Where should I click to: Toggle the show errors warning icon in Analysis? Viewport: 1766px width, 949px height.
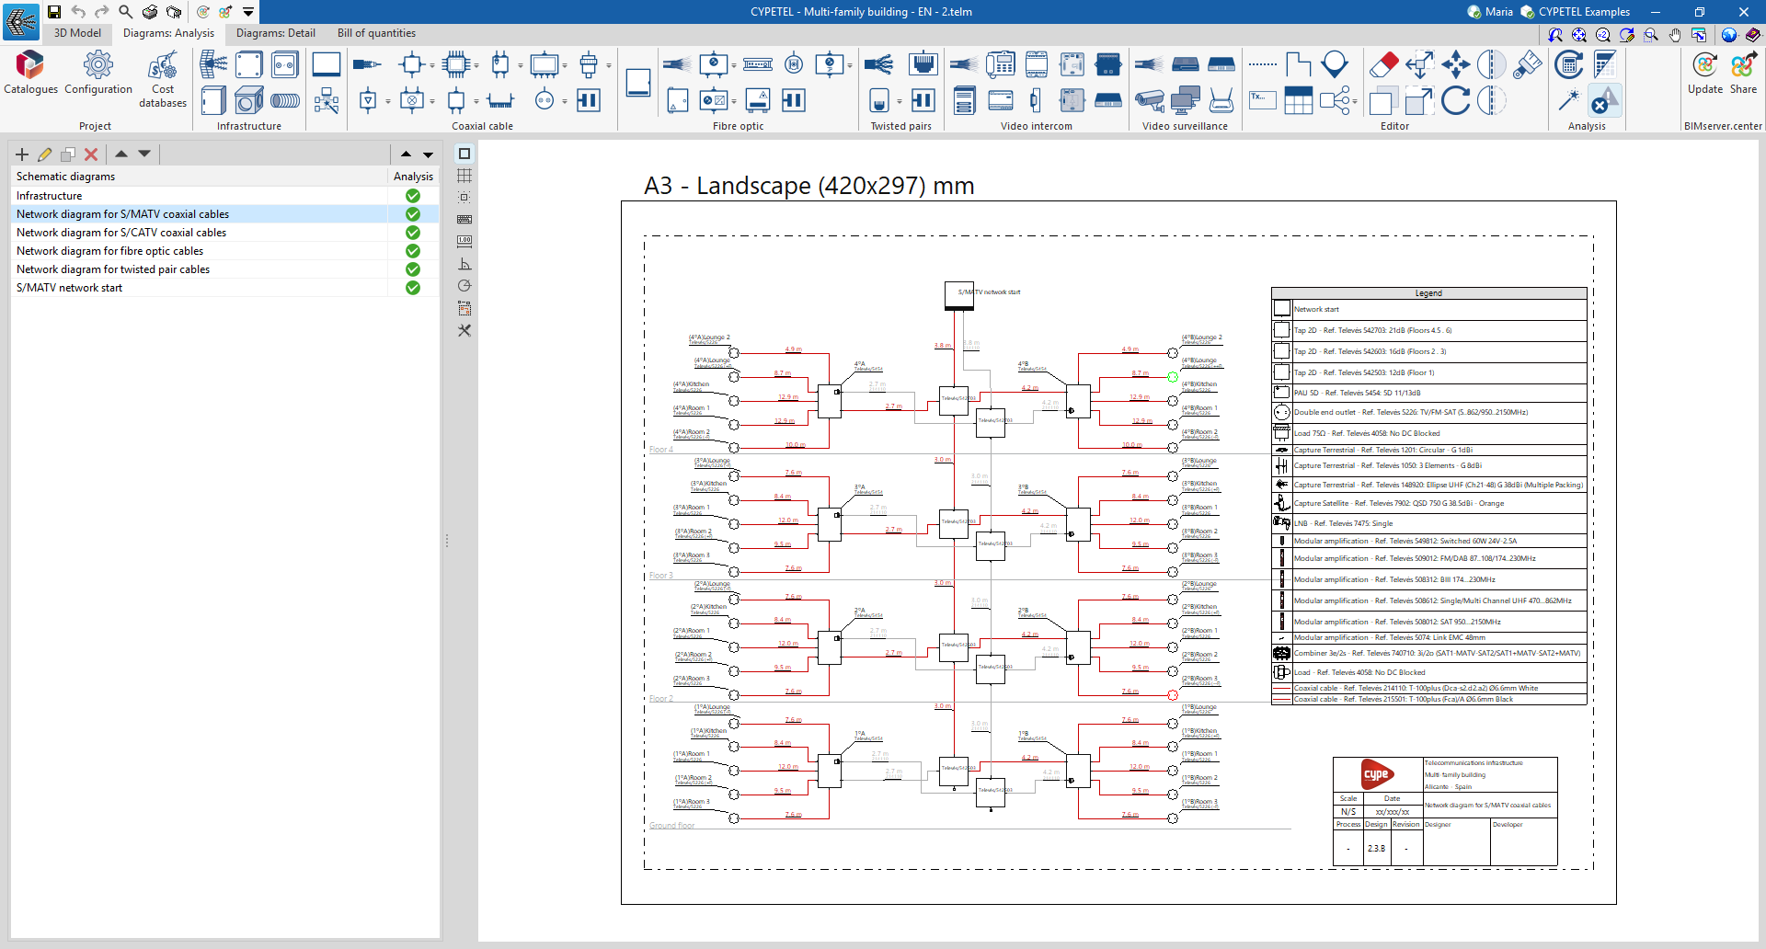pyautogui.click(x=1605, y=100)
